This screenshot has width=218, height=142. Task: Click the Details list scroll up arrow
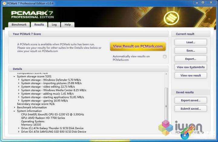(x=166, y=74)
